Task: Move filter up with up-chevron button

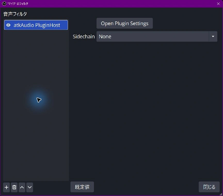Action: pos(22,187)
